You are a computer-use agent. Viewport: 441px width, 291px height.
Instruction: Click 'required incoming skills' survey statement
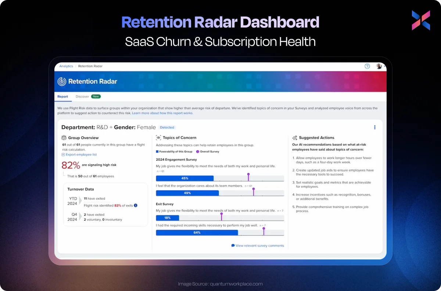click(x=207, y=225)
